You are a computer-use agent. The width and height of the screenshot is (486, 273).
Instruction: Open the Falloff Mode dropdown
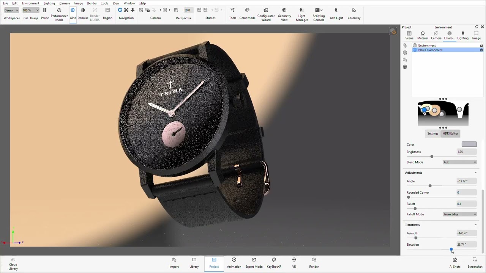[460, 214]
